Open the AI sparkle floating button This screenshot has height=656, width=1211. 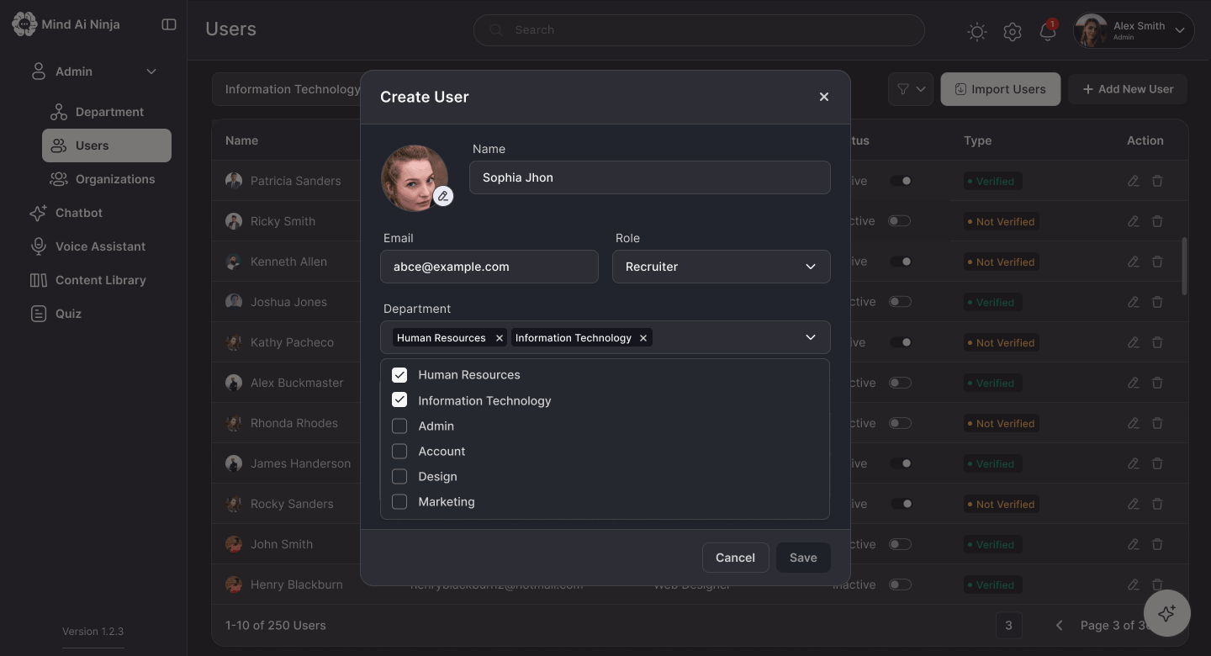1166,613
